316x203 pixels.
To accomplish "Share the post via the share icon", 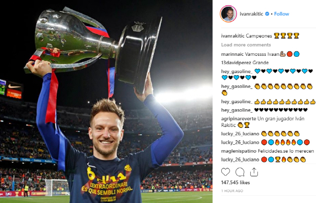I will coord(254,172).
